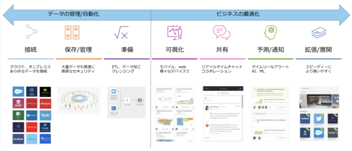
Task: Choose the box connector tile
Action: pos(46,115)
